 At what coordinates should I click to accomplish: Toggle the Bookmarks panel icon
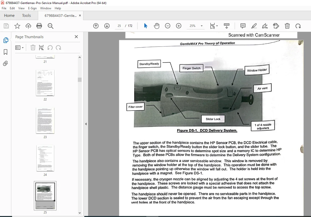tap(6, 52)
